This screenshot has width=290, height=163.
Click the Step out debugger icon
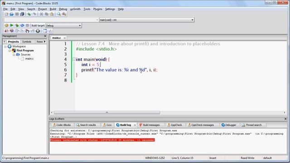click(x=33, y=31)
